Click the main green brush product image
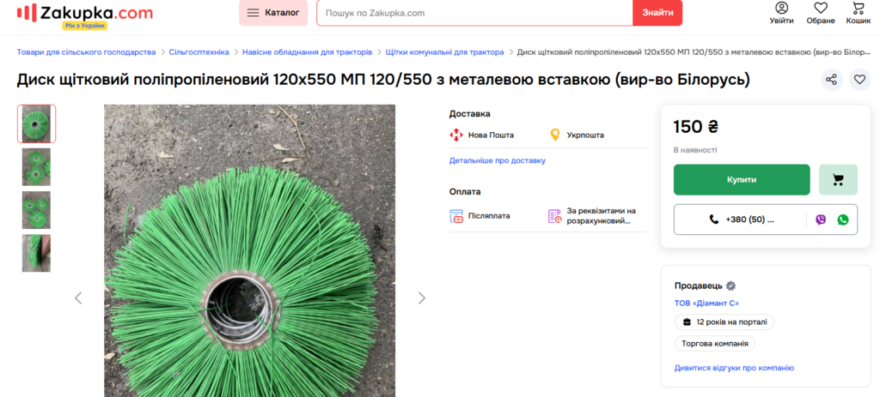 pyautogui.click(x=250, y=251)
